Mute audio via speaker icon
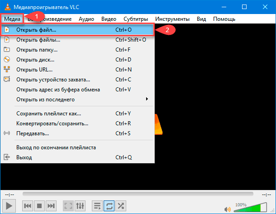This screenshot has width=276, height=214. [x=228, y=209]
